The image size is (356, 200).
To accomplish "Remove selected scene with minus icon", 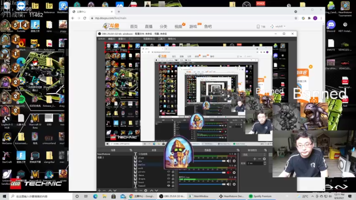I will tap(105, 191).
